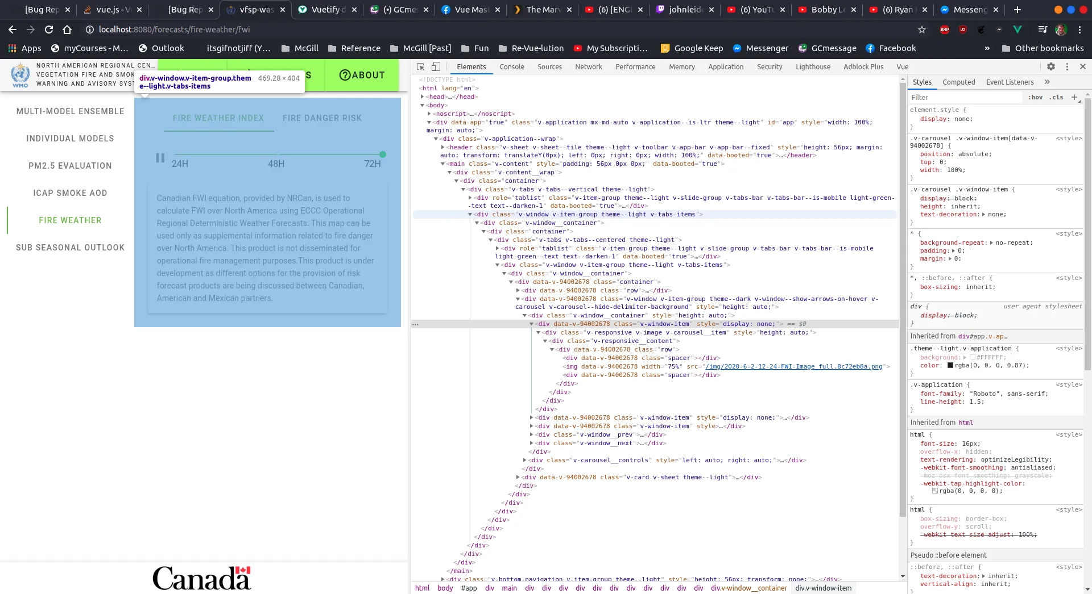Open the Adblock Plus extension icon

945,30
